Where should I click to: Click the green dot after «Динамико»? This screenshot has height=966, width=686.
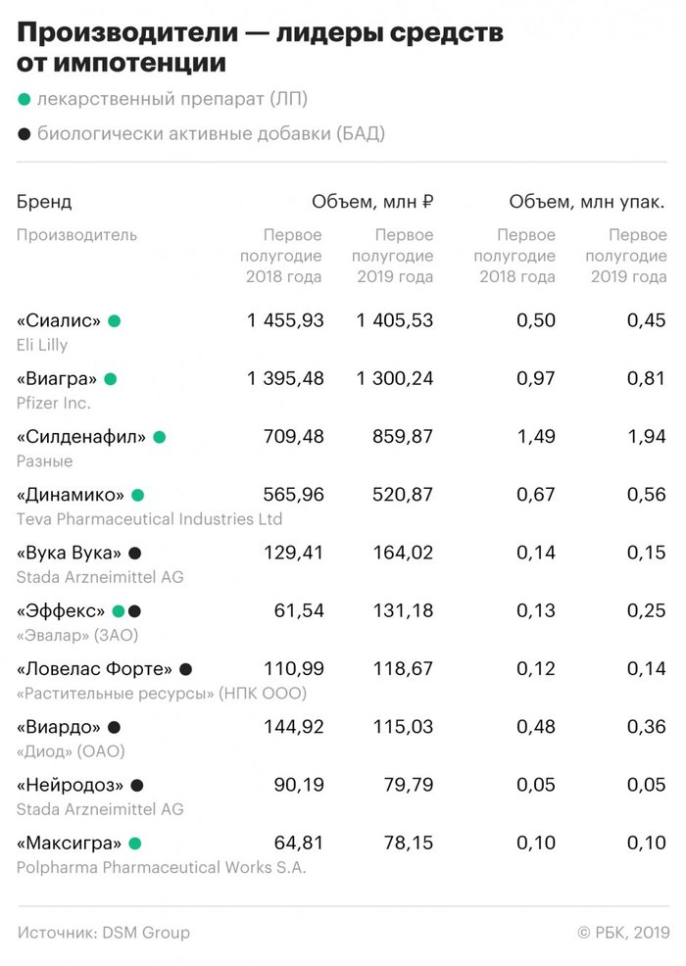(x=138, y=495)
